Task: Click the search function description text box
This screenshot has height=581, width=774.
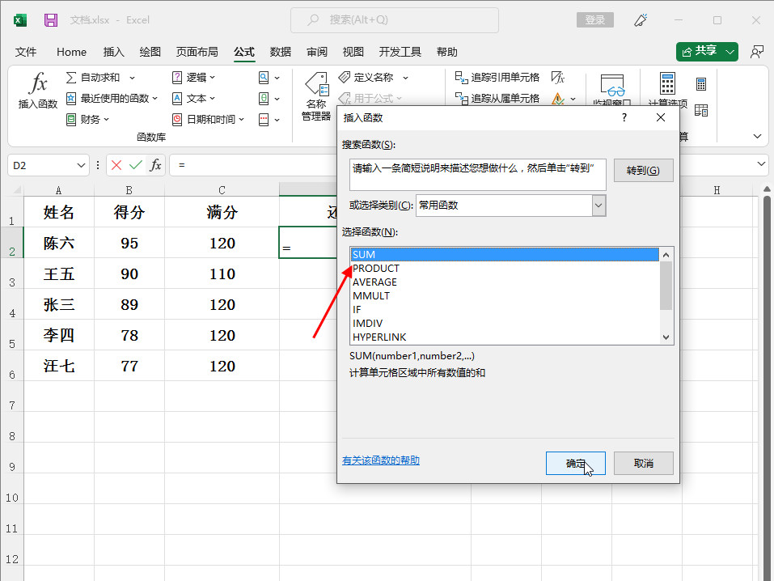Action: coord(477,174)
